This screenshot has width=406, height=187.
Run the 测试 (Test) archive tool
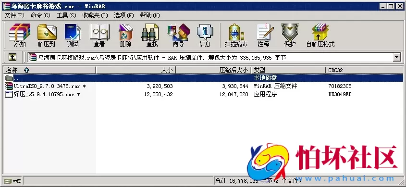73,35
